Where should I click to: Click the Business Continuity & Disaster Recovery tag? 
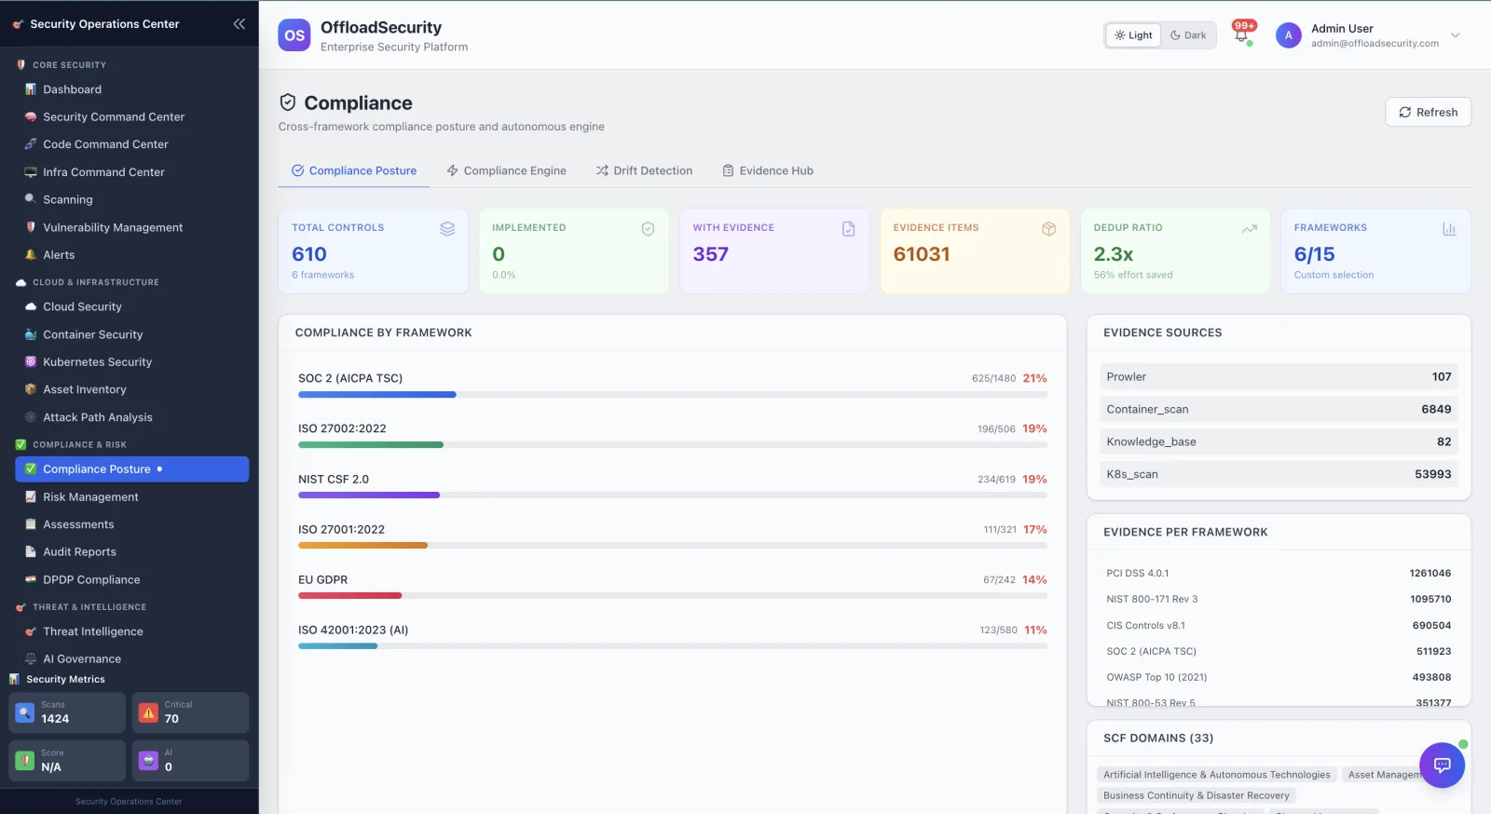point(1197,795)
